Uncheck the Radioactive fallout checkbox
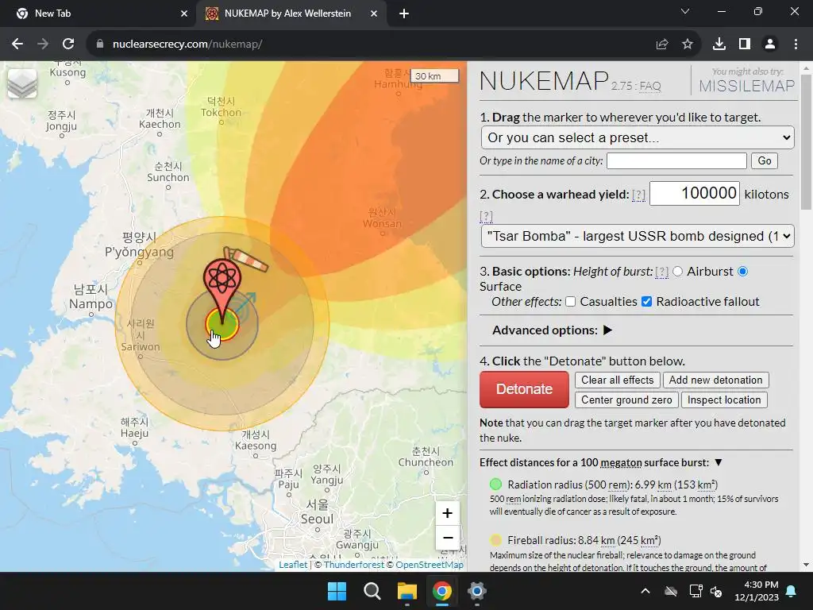The width and height of the screenshot is (813, 610). coord(646,301)
